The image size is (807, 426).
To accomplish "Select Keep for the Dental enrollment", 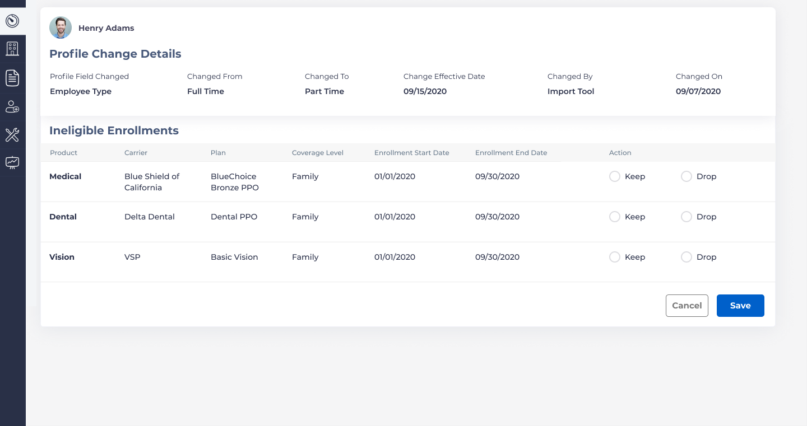I will tap(614, 217).
